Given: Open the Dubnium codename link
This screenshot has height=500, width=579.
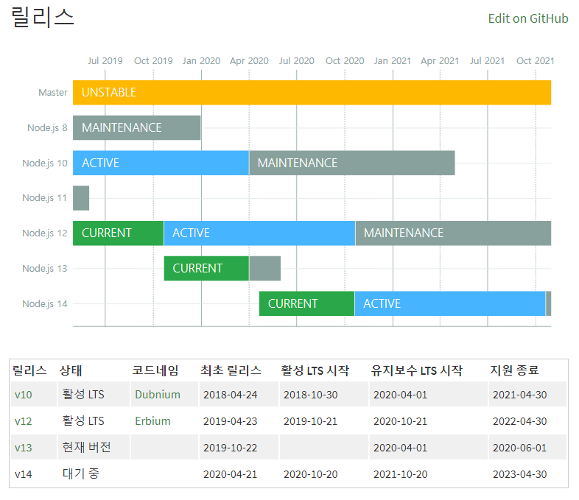Looking at the screenshot, I should 158,395.
